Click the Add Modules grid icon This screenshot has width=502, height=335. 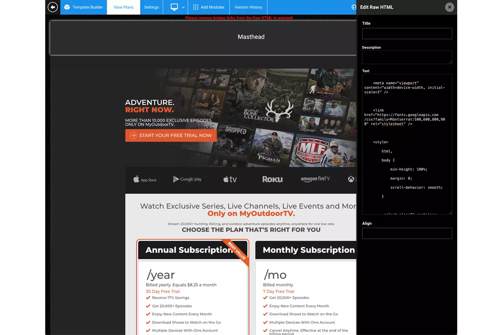195,7
